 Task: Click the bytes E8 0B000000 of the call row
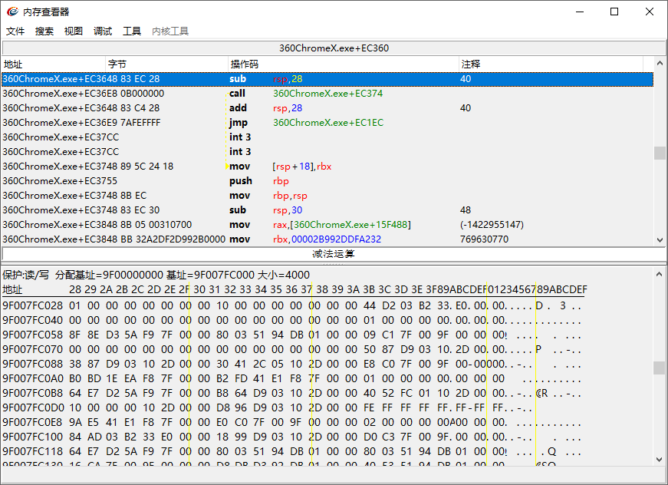pyautogui.click(x=136, y=94)
